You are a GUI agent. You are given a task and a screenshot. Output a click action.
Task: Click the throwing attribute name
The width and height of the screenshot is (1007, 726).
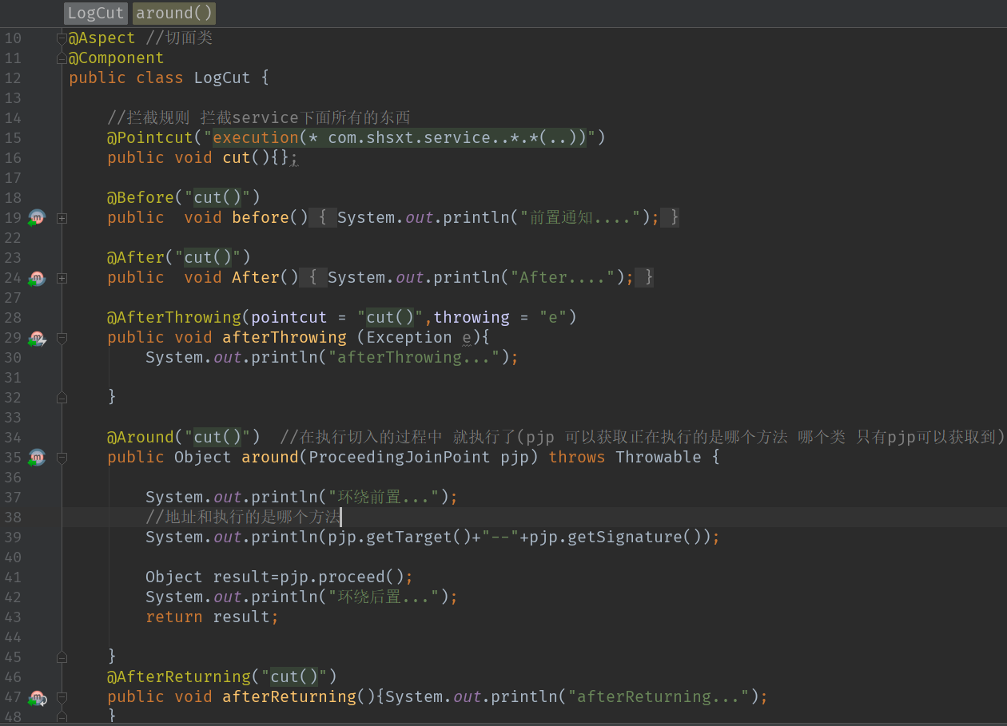[x=472, y=317]
